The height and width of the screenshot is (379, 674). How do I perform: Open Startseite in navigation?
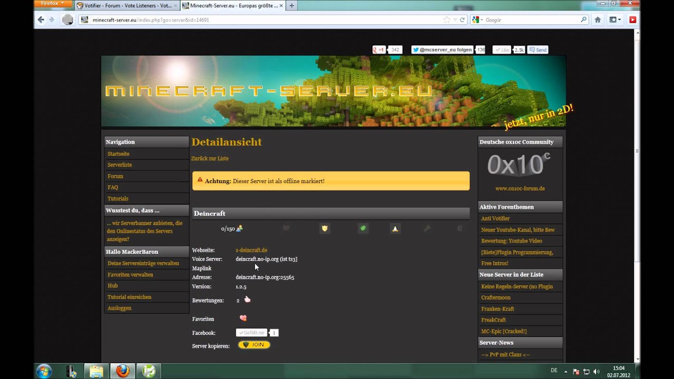point(118,154)
